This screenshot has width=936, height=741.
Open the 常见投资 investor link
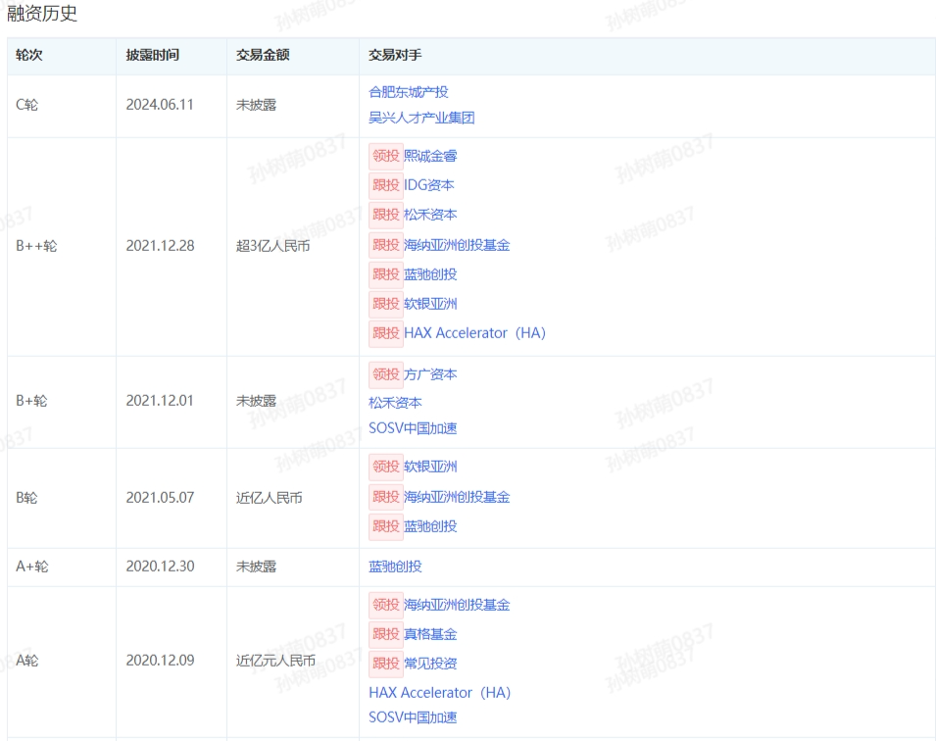click(x=430, y=664)
